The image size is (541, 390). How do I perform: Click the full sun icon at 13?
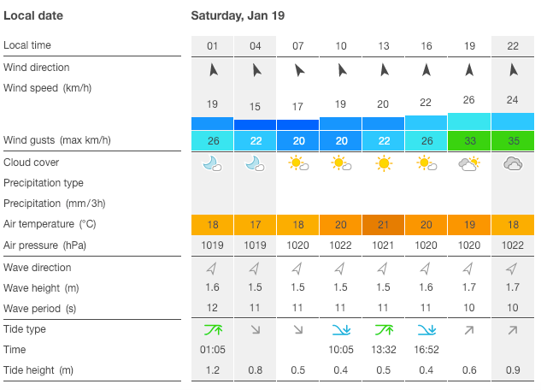click(383, 163)
